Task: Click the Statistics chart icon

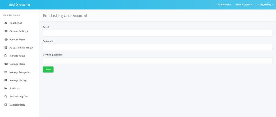Action: coord(6,89)
